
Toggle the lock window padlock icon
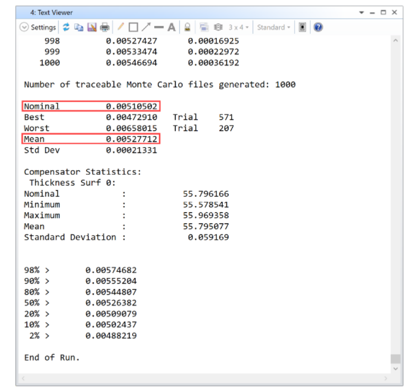(187, 27)
